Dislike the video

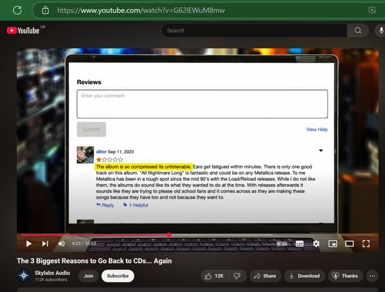pos(237,276)
